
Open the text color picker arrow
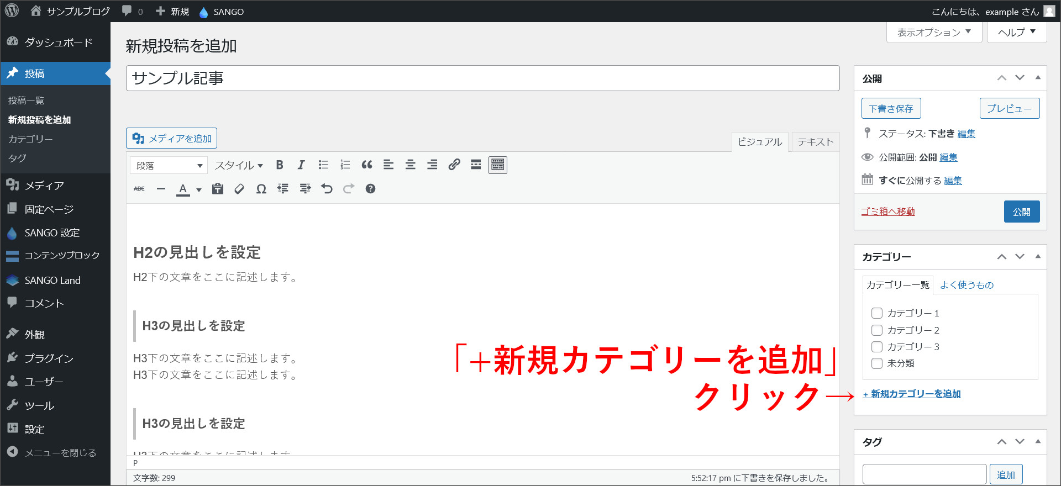click(199, 189)
